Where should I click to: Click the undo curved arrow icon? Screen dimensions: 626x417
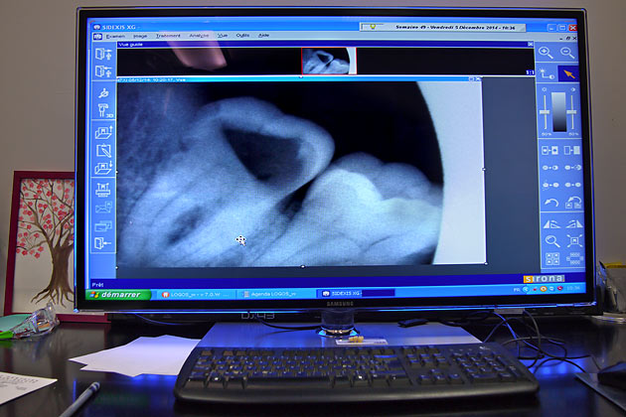click(549, 204)
